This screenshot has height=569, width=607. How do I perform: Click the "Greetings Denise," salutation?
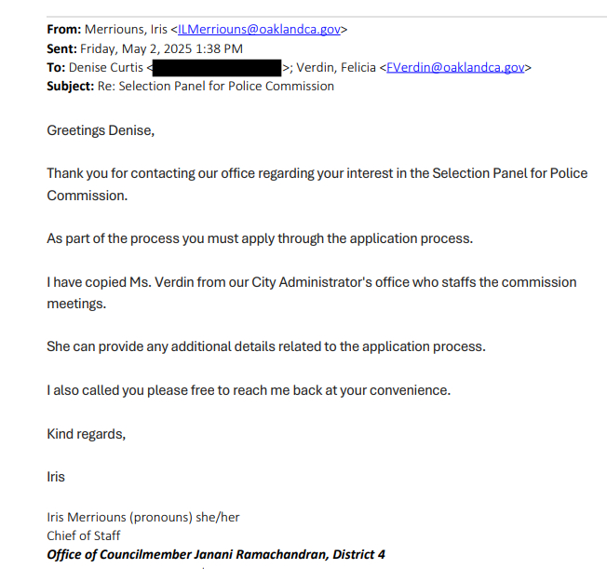[101, 130]
